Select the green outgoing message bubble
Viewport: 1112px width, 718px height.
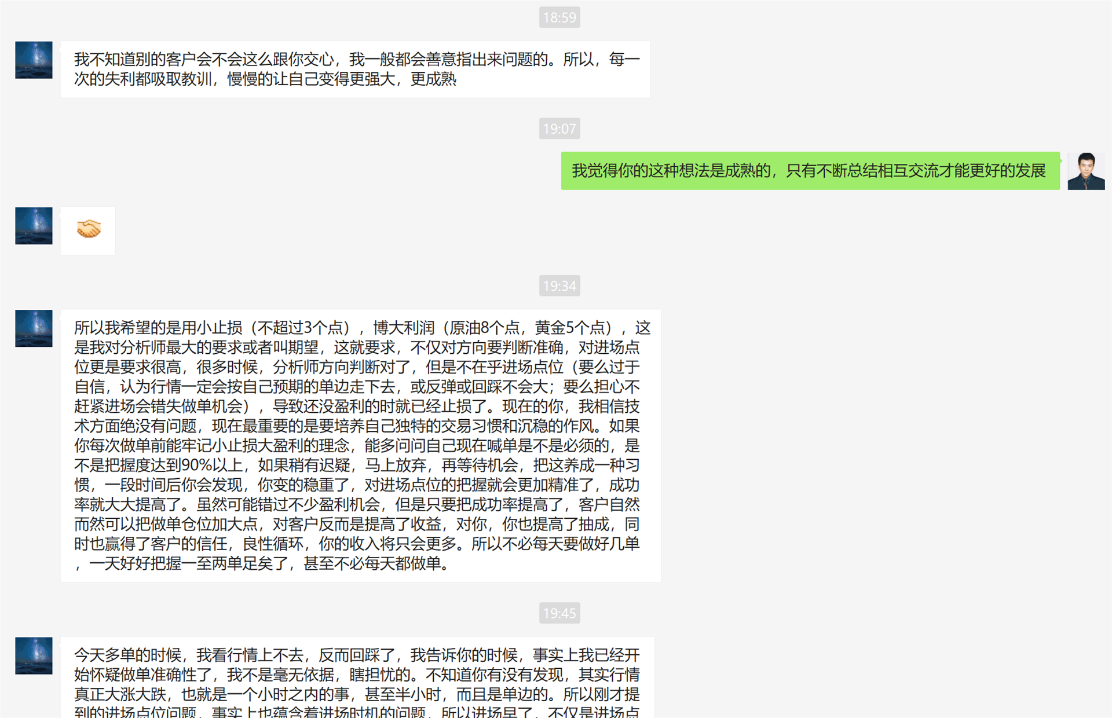(810, 171)
